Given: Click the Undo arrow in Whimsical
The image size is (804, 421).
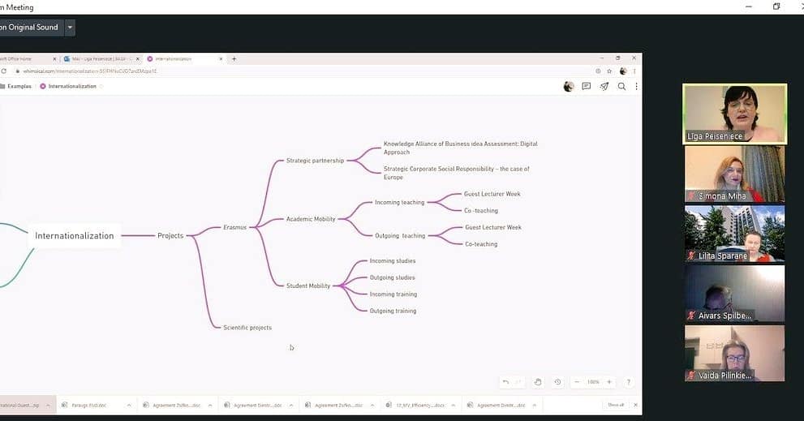Looking at the screenshot, I should click(505, 382).
